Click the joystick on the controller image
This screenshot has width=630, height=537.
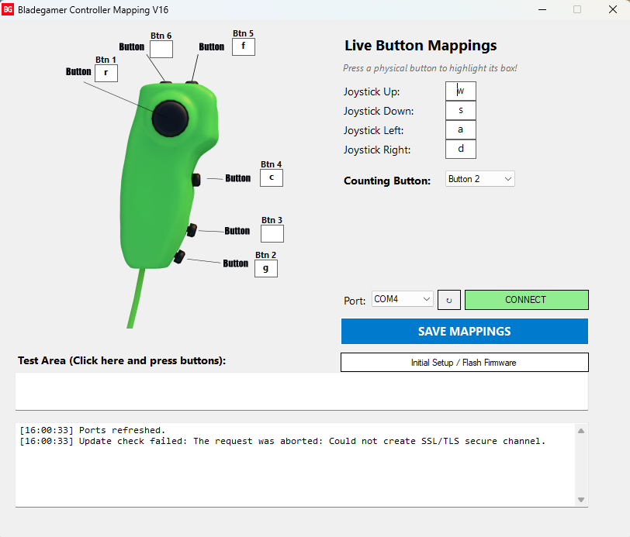pyautogui.click(x=170, y=119)
